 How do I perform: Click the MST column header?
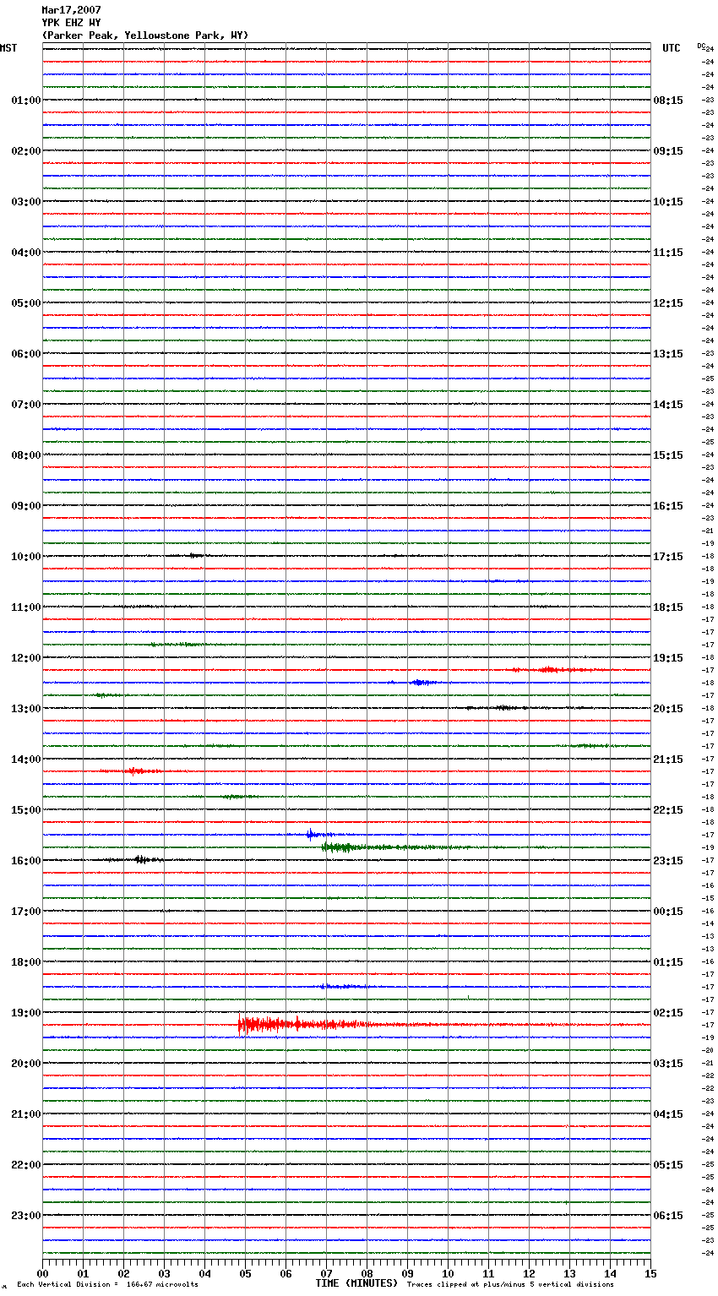pyautogui.click(x=8, y=48)
